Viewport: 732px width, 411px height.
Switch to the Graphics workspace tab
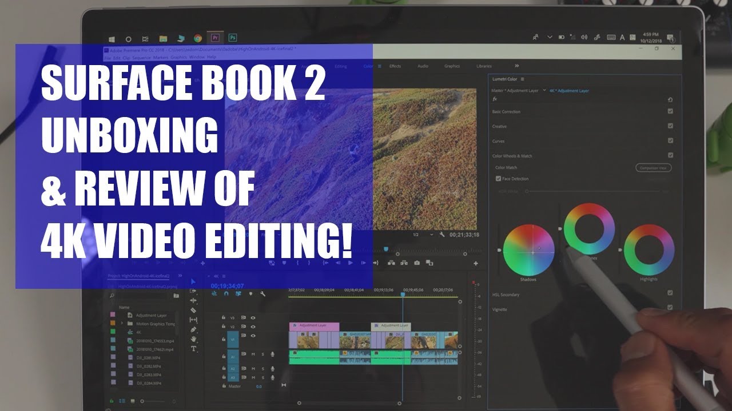452,66
